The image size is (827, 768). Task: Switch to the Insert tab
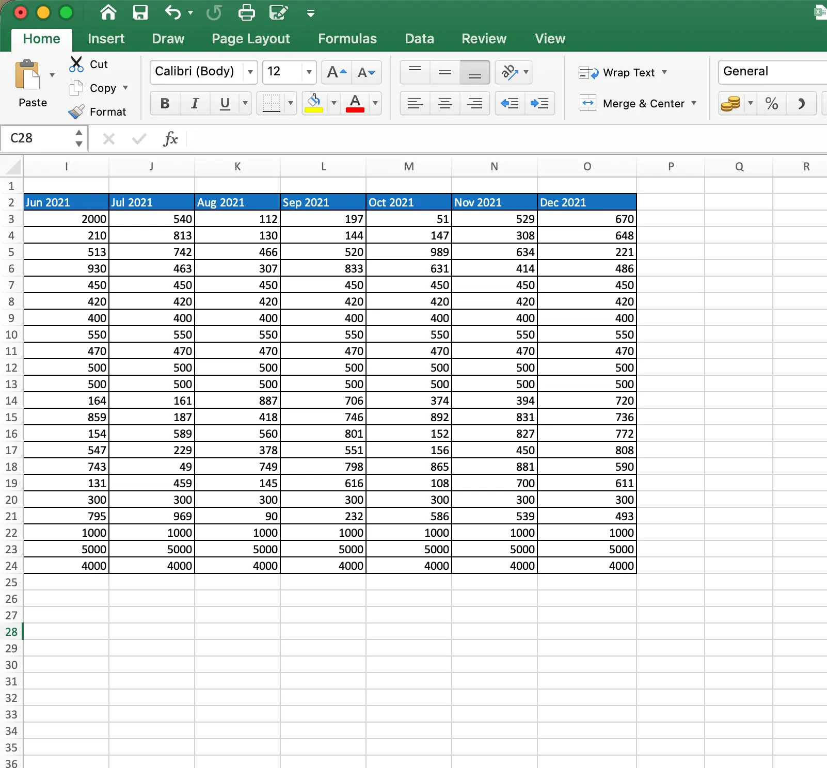tap(106, 39)
